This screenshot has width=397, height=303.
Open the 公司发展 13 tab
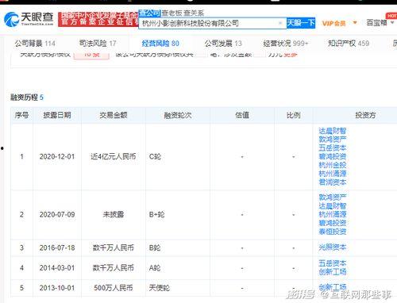223,43
